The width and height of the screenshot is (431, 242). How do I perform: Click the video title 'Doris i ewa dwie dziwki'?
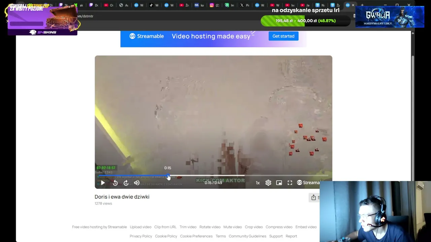122,197
